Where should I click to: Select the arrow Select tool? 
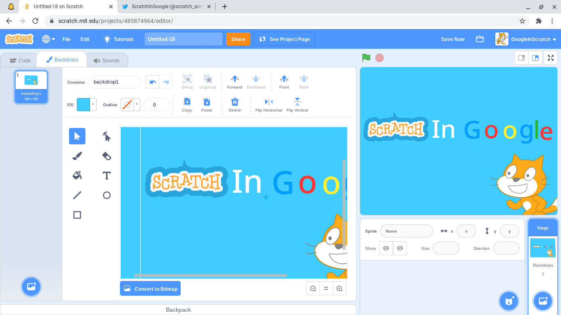coord(77,136)
